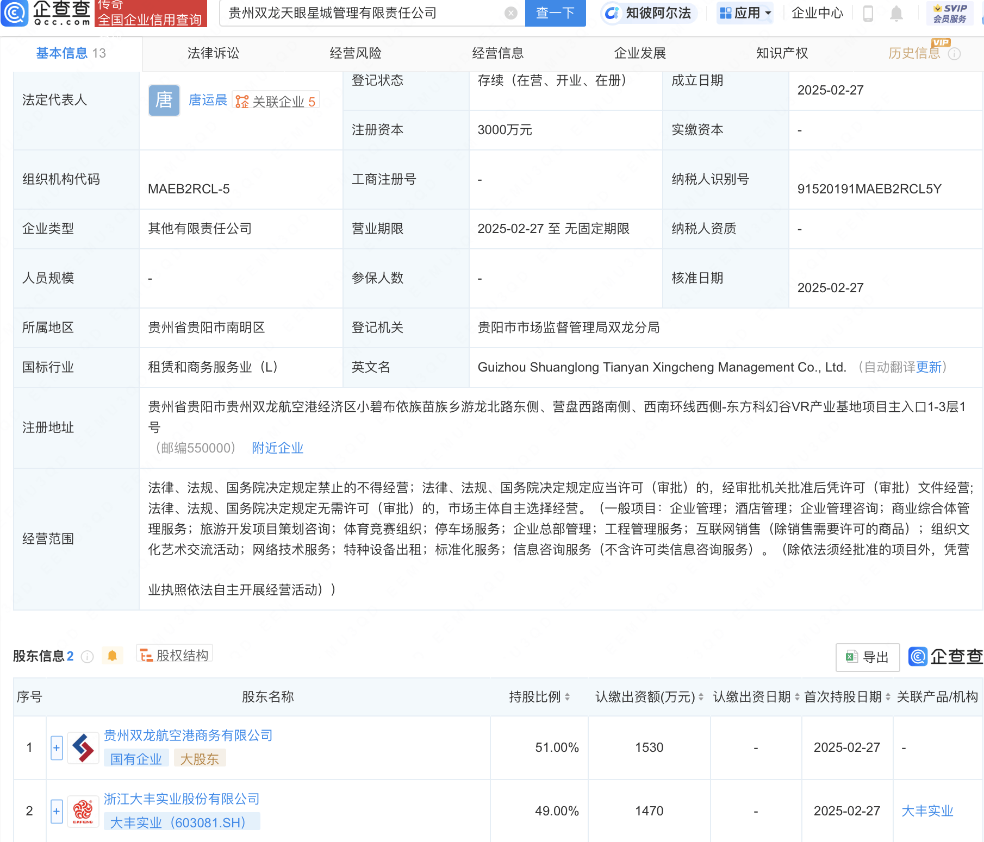Viewport: 984px width, 842px height.
Task: Switch to the 基本信息 tab
Action: click(x=71, y=53)
